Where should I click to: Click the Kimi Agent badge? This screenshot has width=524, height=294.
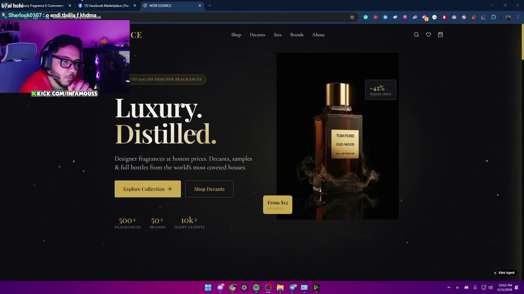(504, 273)
